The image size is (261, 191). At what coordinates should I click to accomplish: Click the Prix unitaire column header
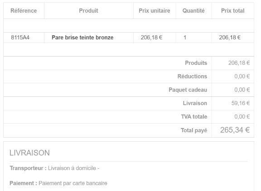(155, 11)
